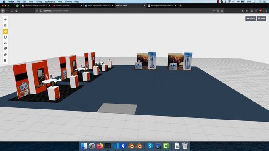Open Camtasia green icon in dock

click(166, 146)
